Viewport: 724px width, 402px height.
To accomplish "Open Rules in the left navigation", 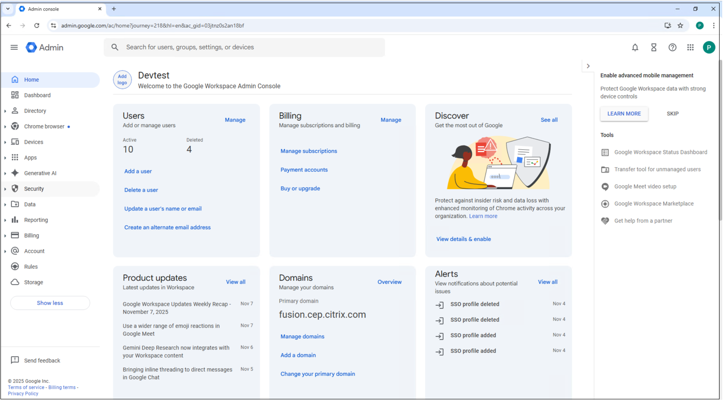I will [31, 267].
